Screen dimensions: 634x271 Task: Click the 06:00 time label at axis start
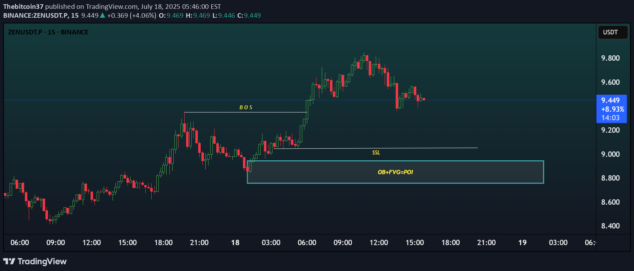[20, 243]
